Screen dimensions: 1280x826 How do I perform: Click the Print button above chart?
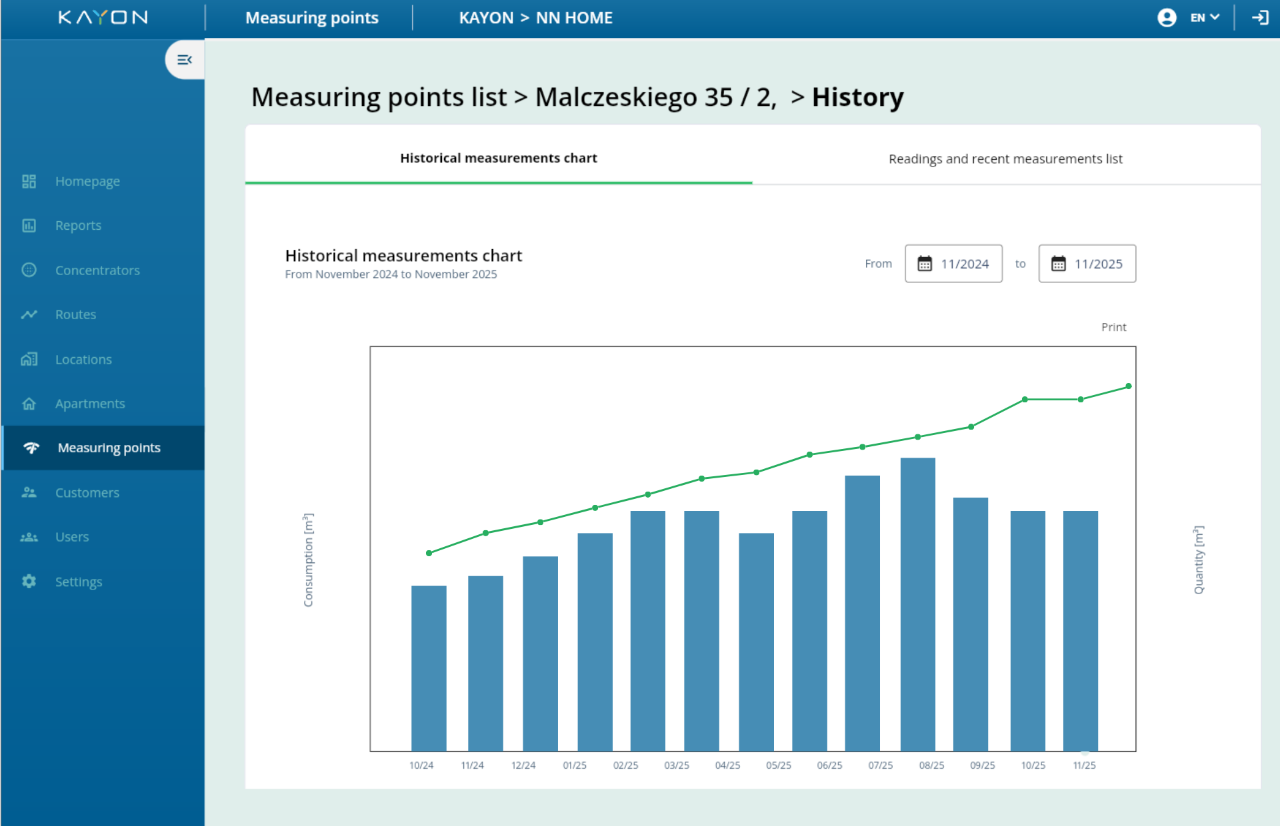[x=1113, y=327]
